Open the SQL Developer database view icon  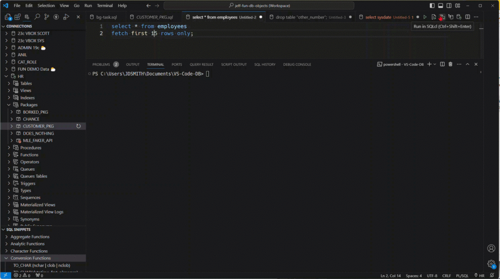coord(27,17)
